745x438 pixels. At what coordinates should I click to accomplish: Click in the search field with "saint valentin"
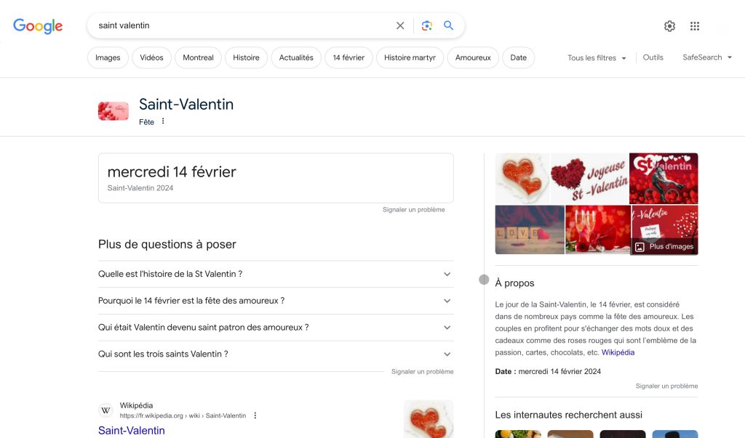coord(240,25)
